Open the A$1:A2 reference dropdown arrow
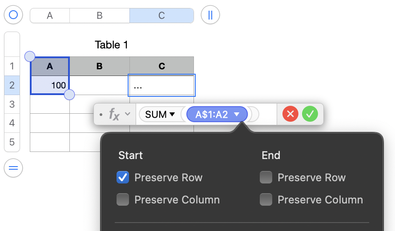Image resolution: width=395 pixels, height=231 pixels. [x=237, y=115]
